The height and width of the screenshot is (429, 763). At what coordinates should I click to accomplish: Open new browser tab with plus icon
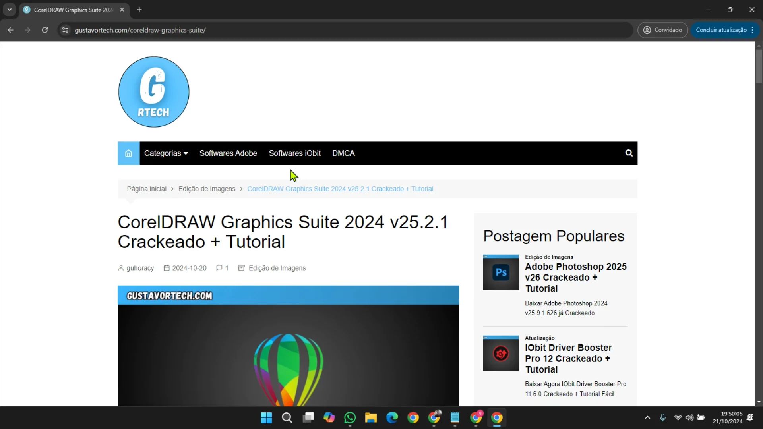tap(139, 10)
